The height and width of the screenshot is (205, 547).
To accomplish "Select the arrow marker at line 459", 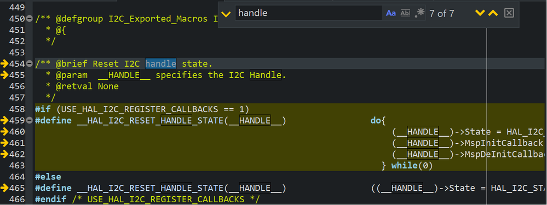I will (4, 120).
